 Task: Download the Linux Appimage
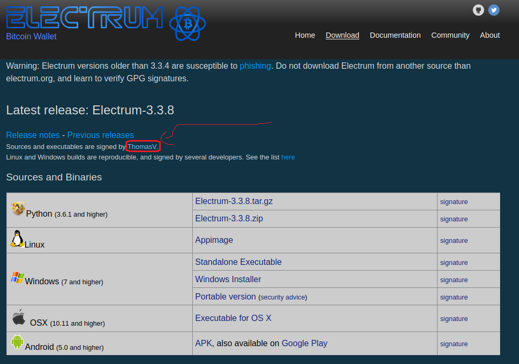pyautogui.click(x=214, y=240)
